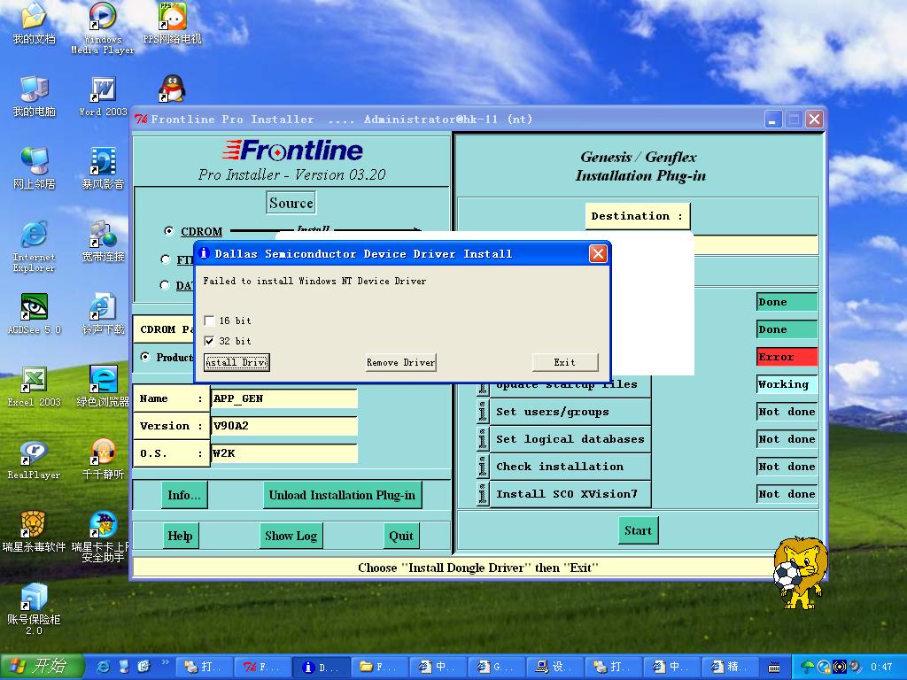
Task: Open Internet Explorer from the quick launch bar
Action: pyautogui.click(x=103, y=667)
